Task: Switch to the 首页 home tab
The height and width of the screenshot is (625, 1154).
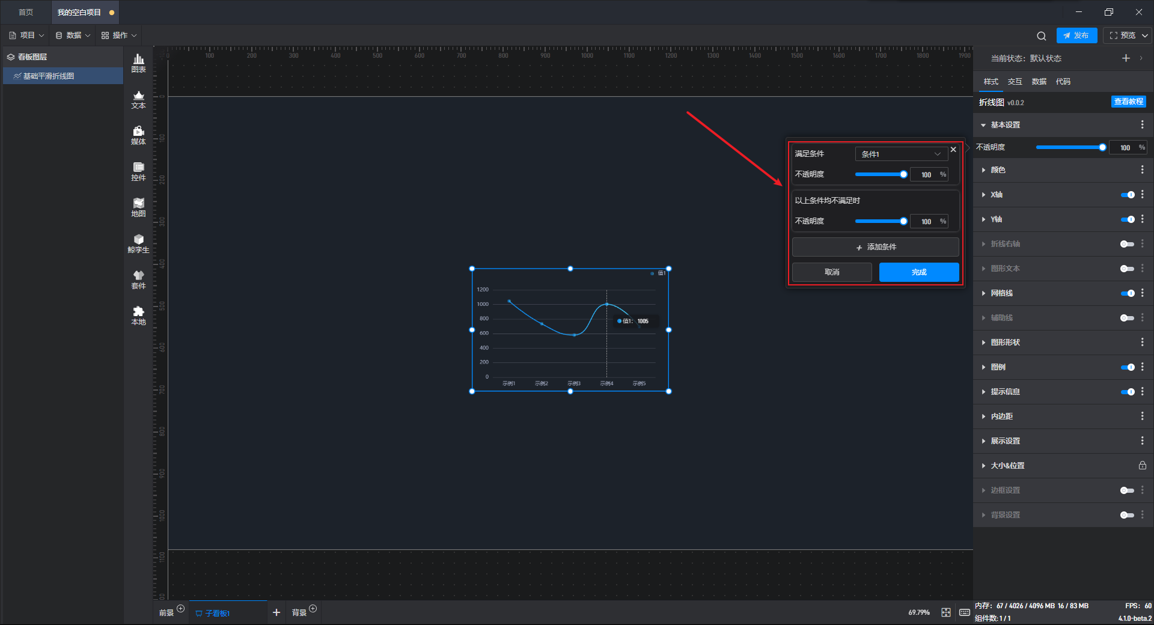Action: 26,12
